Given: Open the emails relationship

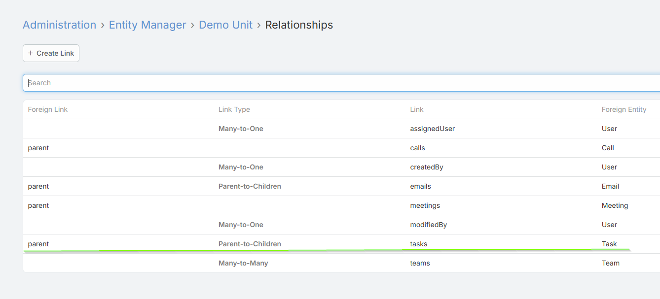Looking at the screenshot, I should (x=420, y=186).
